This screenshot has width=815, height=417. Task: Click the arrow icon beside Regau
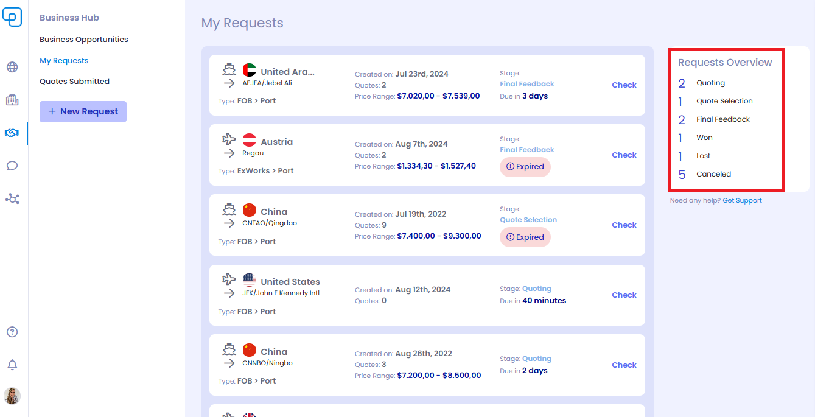tap(229, 153)
